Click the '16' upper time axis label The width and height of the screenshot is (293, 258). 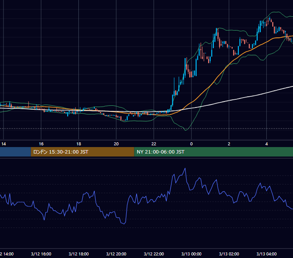(x=41, y=144)
